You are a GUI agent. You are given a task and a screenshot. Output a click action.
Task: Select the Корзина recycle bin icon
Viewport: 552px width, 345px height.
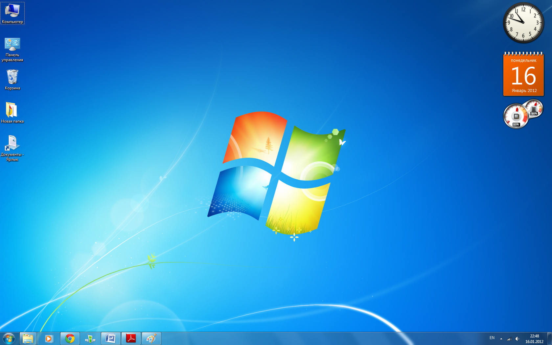pyautogui.click(x=12, y=80)
